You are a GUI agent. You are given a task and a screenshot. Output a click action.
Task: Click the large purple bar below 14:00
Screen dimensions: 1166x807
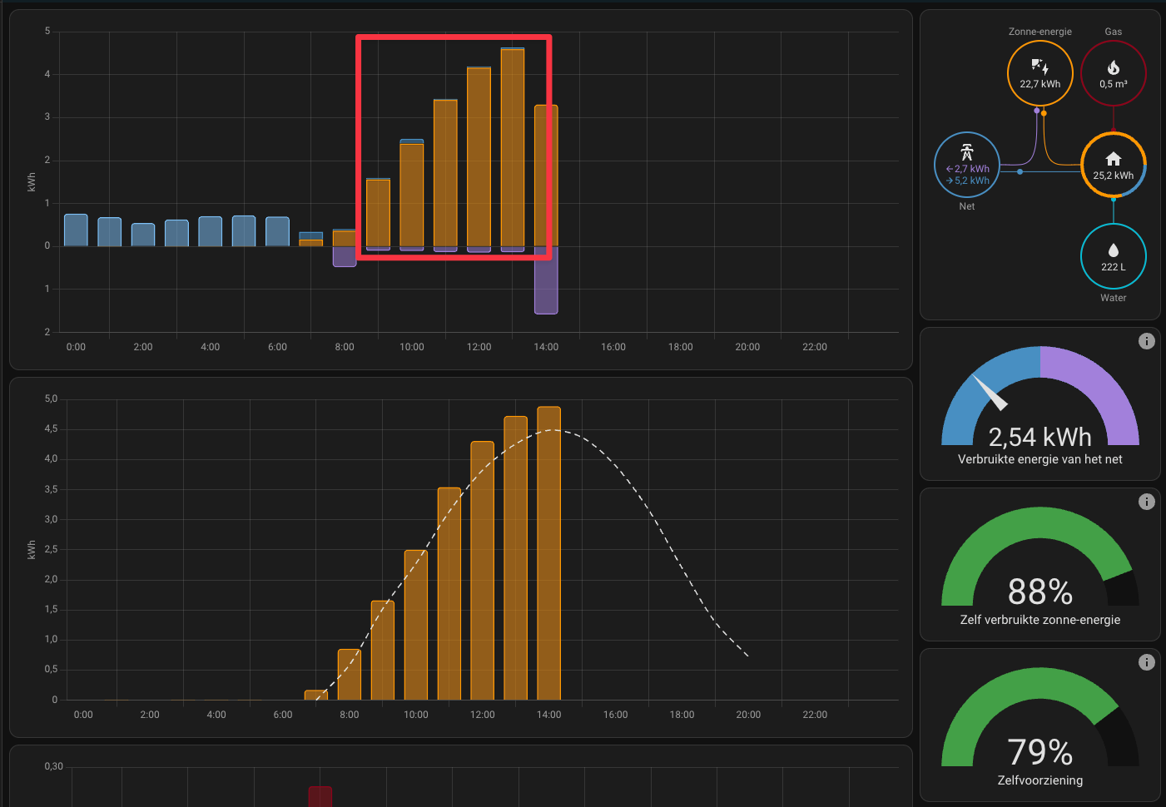(546, 280)
